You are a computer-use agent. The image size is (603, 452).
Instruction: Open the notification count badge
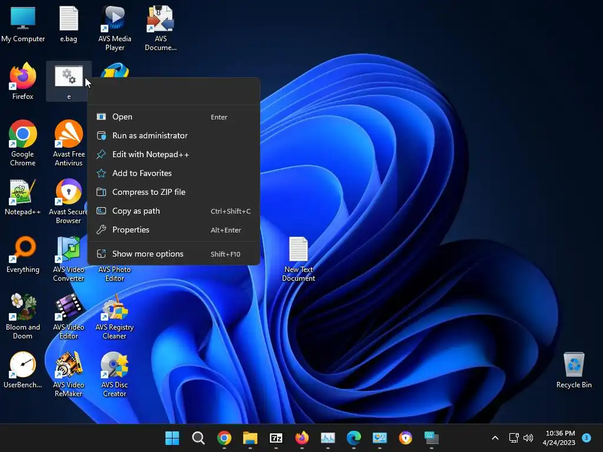[587, 437]
